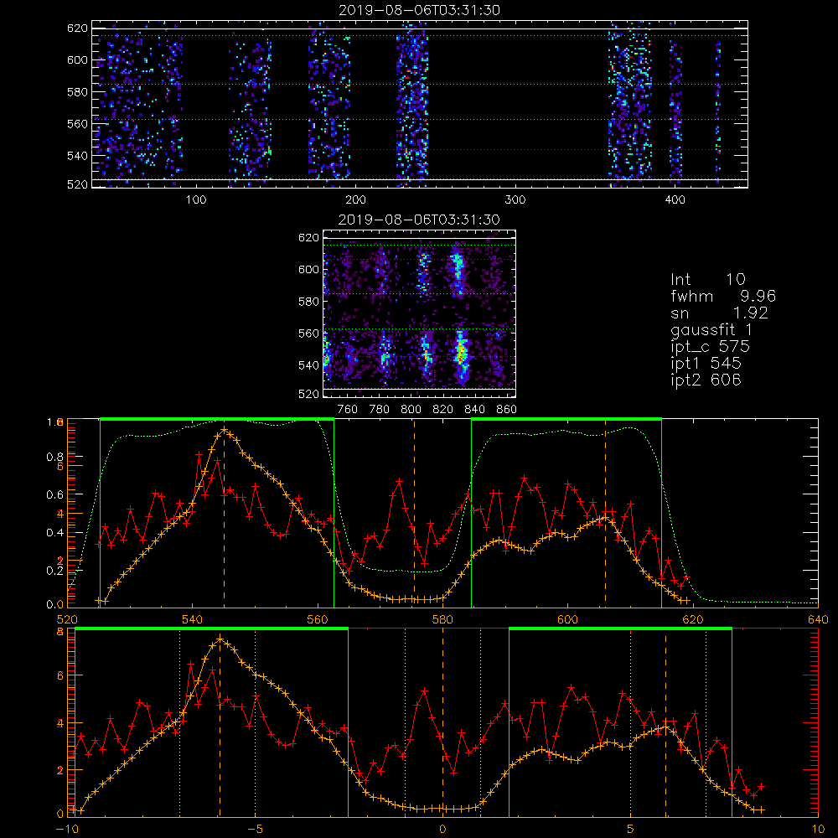Click the '5' x-axis label of the bottom plot
Image resolution: width=838 pixels, height=838 pixels.
coord(631,829)
